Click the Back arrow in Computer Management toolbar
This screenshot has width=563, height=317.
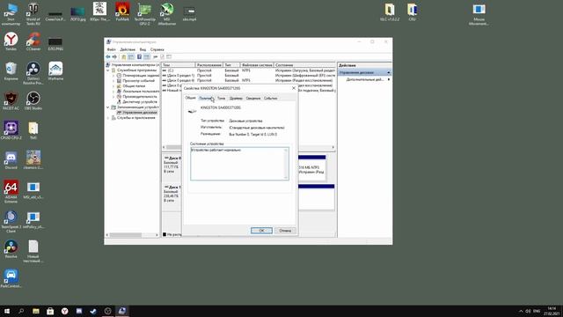click(x=107, y=56)
